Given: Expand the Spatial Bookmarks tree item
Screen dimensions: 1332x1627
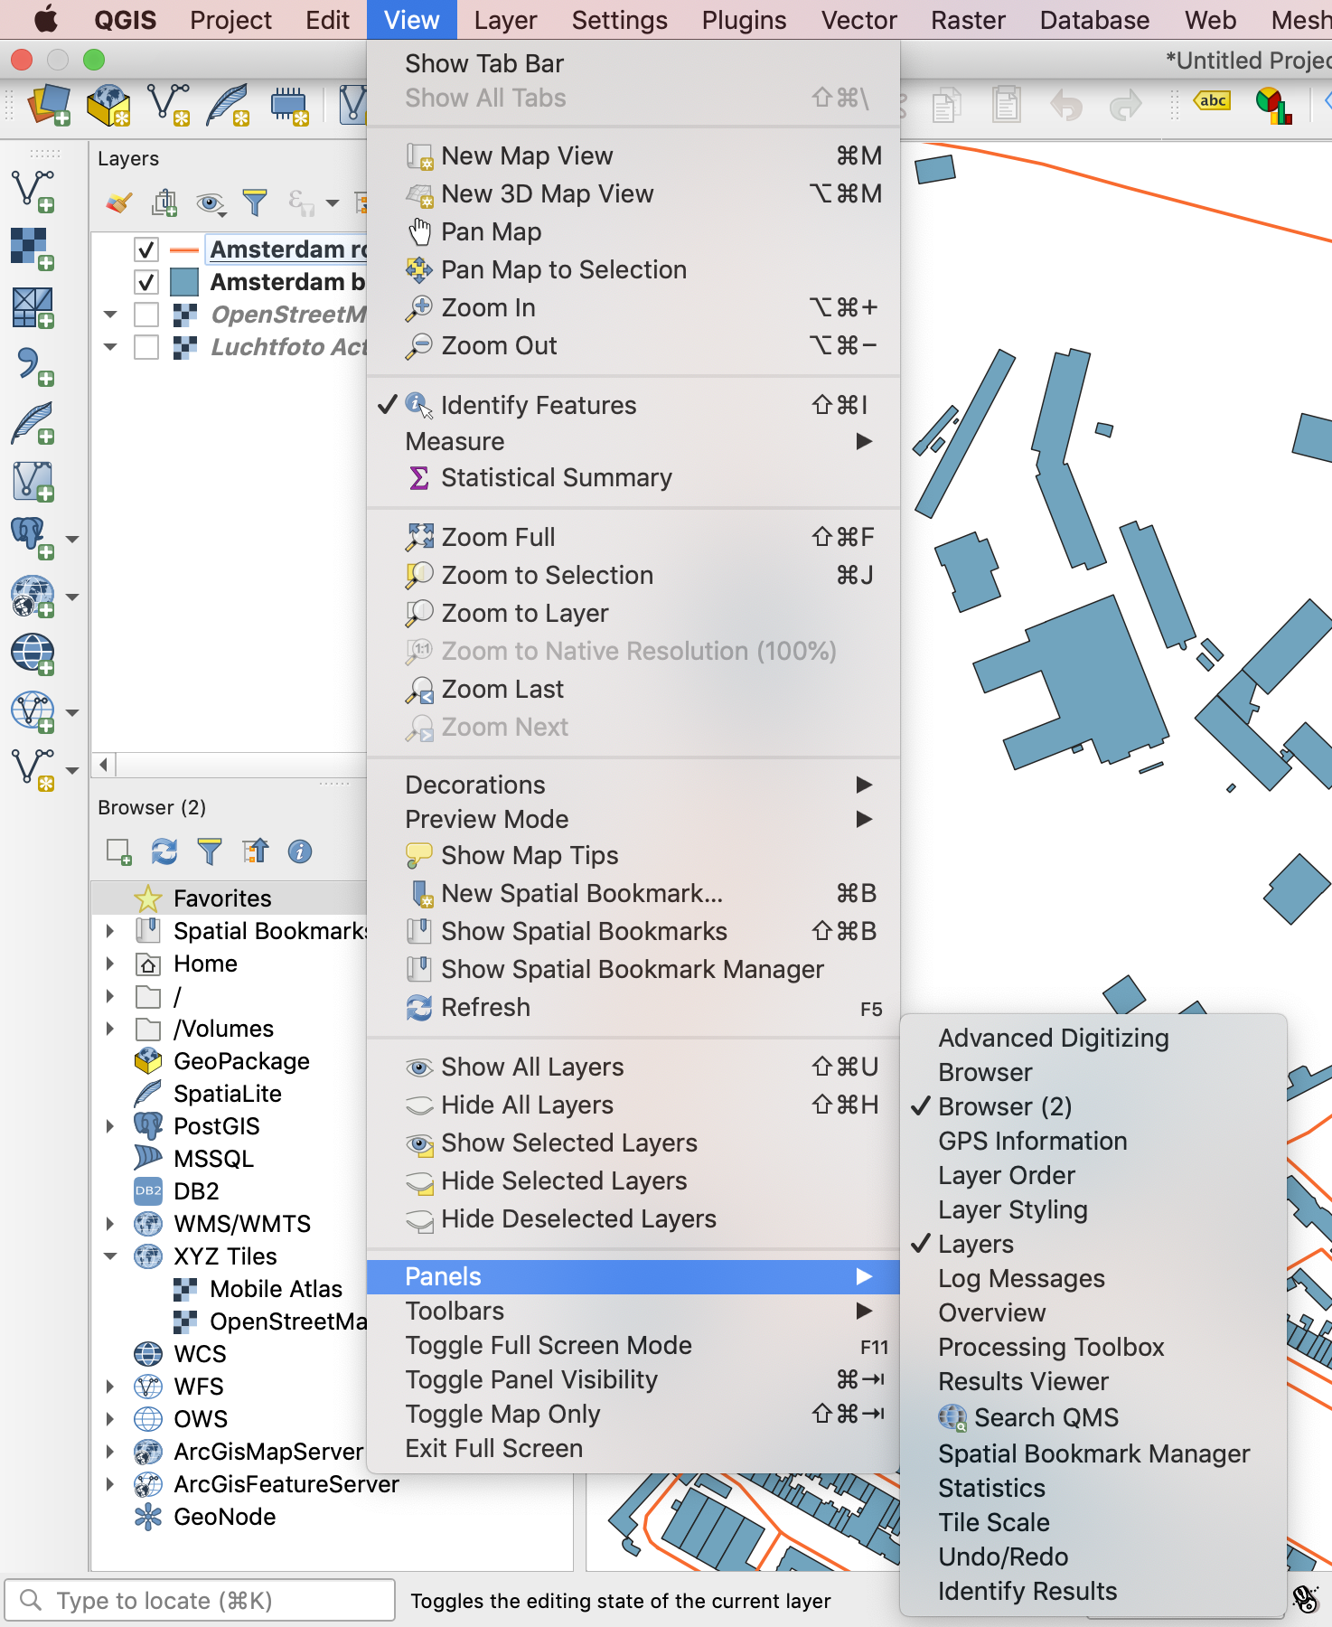Looking at the screenshot, I should click(110, 931).
